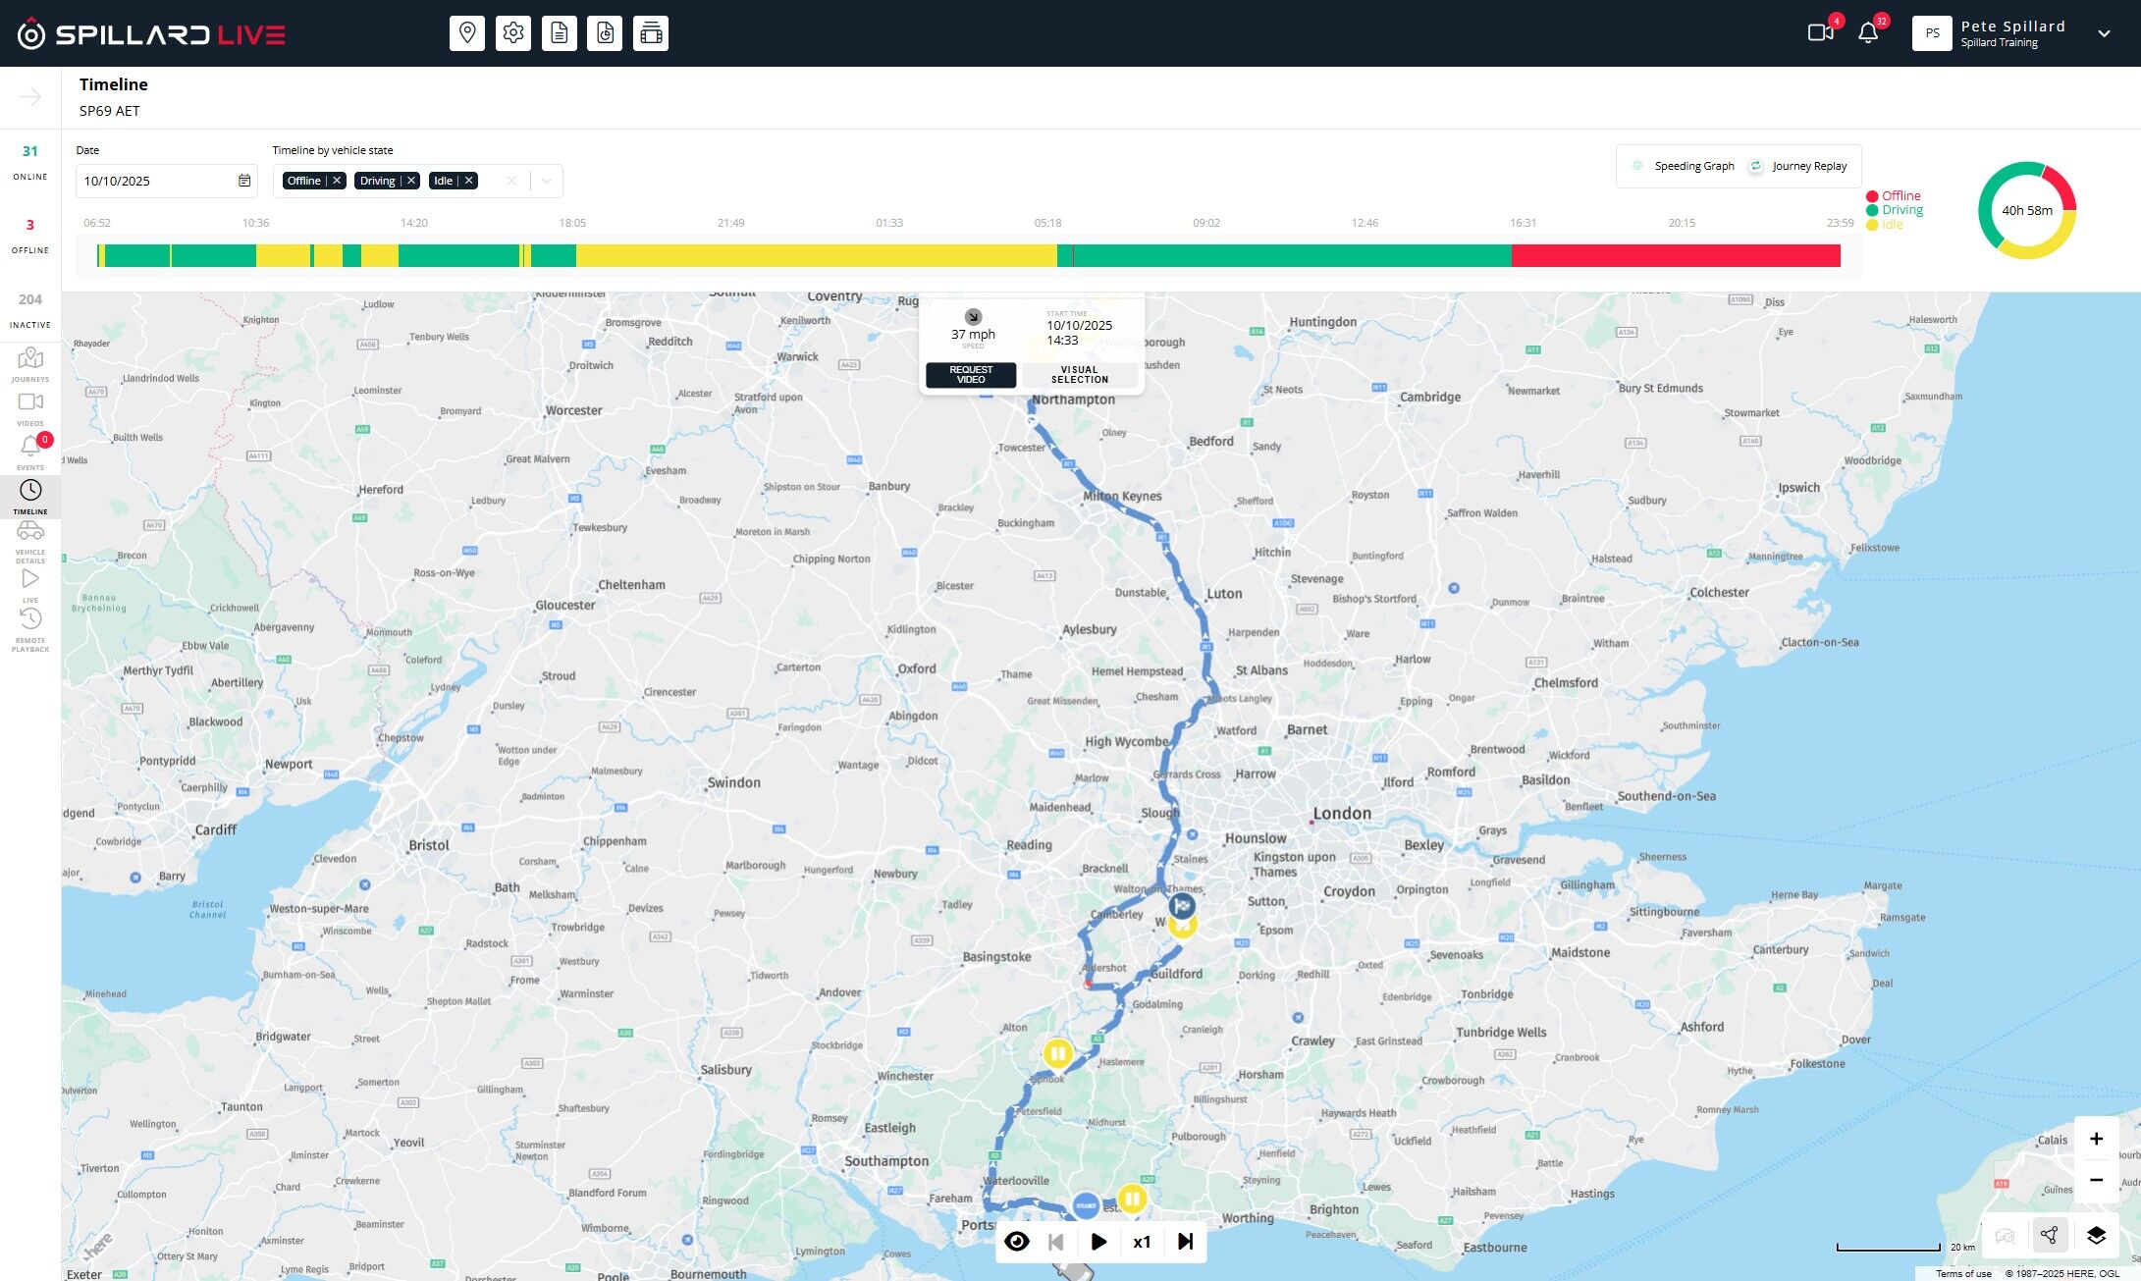The image size is (2141, 1281).
Task: Click the speed direction arrow icon in popup
Action: coord(973,316)
